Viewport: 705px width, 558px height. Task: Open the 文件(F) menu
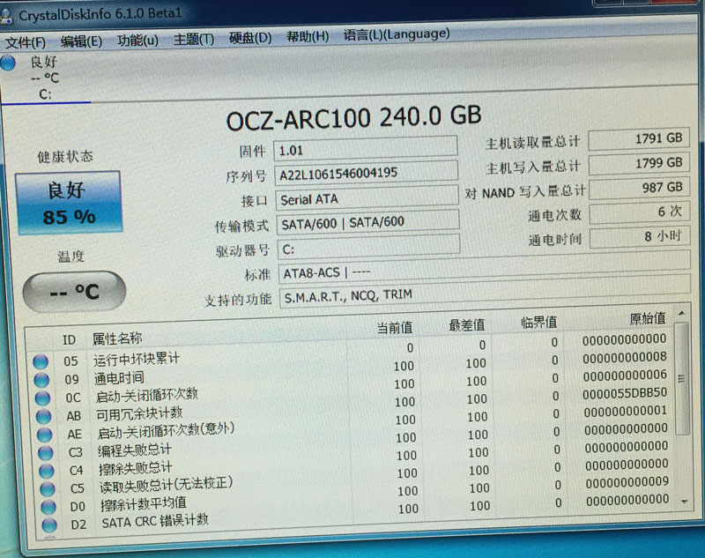26,41
